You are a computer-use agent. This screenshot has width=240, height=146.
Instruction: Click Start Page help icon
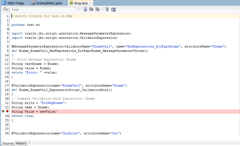coord(4,3)
